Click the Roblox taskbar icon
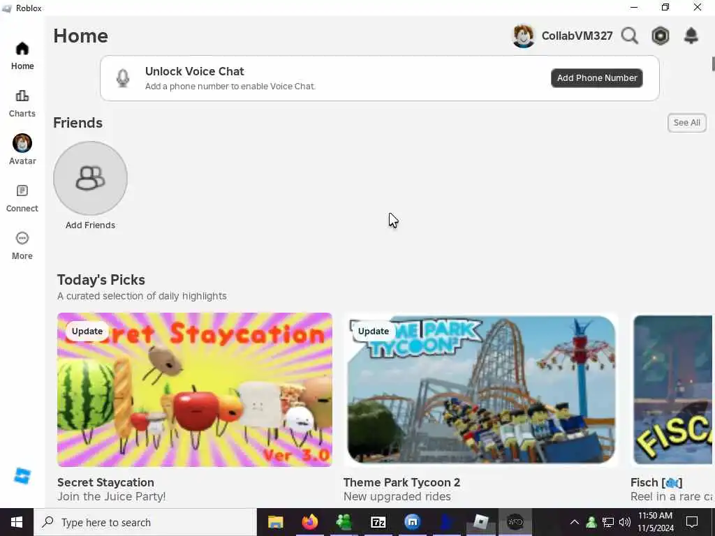This screenshot has width=715, height=536. [480, 522]
